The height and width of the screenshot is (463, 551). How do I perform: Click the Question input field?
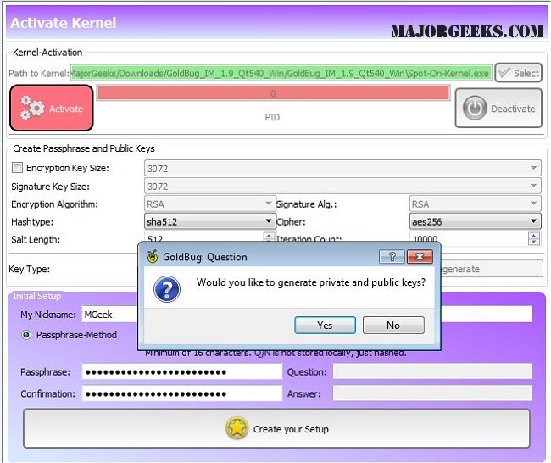[432, 371]
